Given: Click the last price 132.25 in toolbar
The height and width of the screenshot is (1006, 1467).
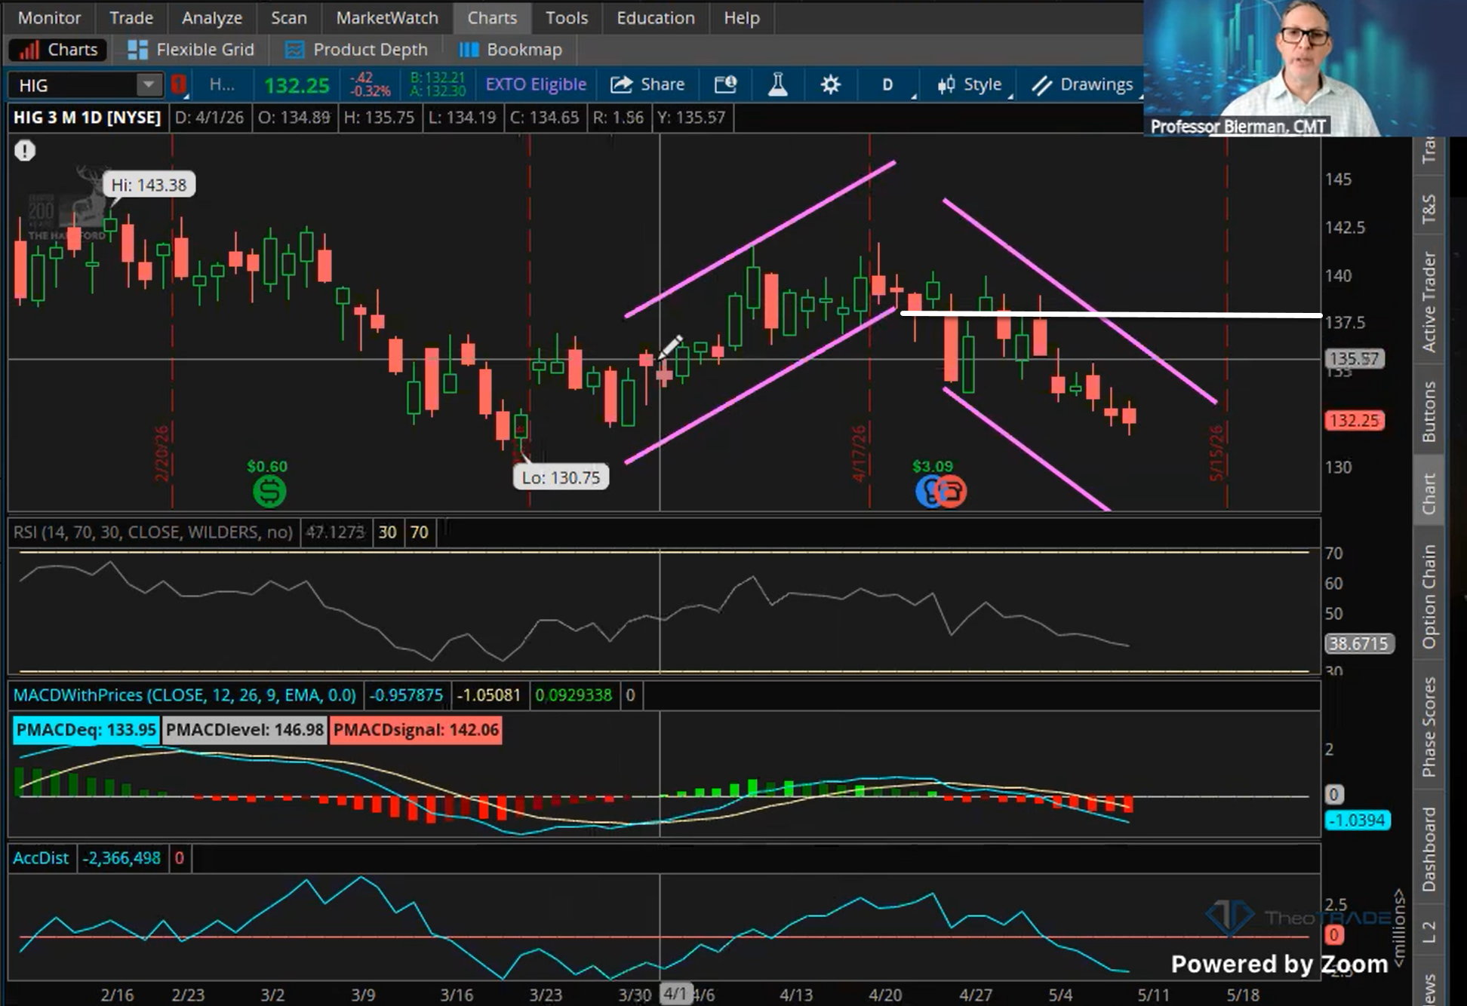Looking at the screenshot, I should [x=297, y=85].
